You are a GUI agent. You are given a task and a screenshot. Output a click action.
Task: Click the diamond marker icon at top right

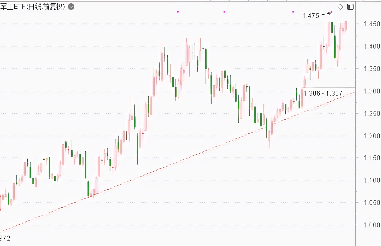click(x=340, y=7)
